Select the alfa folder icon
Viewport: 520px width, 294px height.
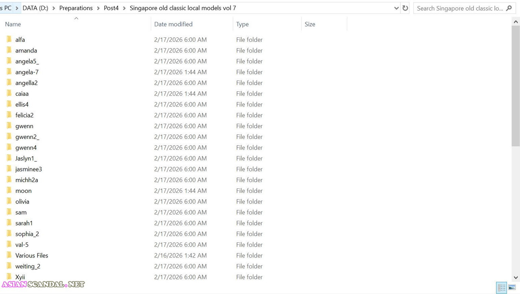click(9, 39)
